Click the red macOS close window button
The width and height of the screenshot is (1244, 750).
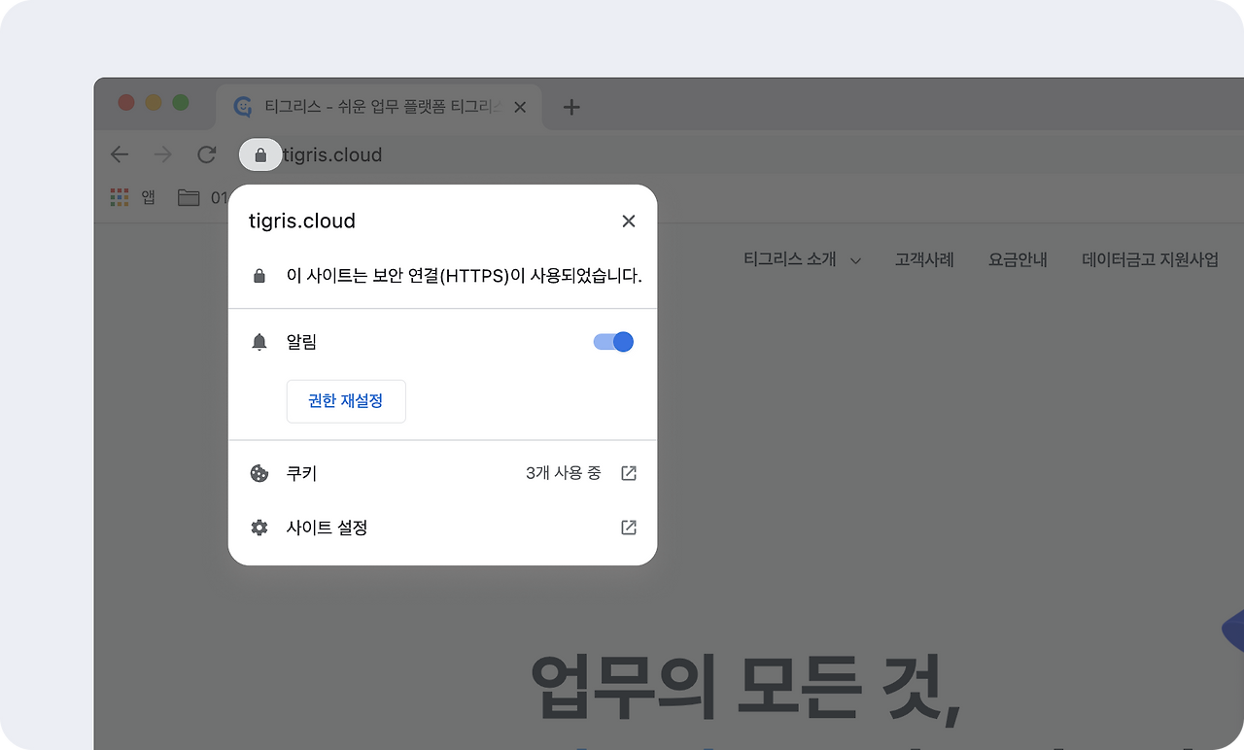(x=126, y=103)
